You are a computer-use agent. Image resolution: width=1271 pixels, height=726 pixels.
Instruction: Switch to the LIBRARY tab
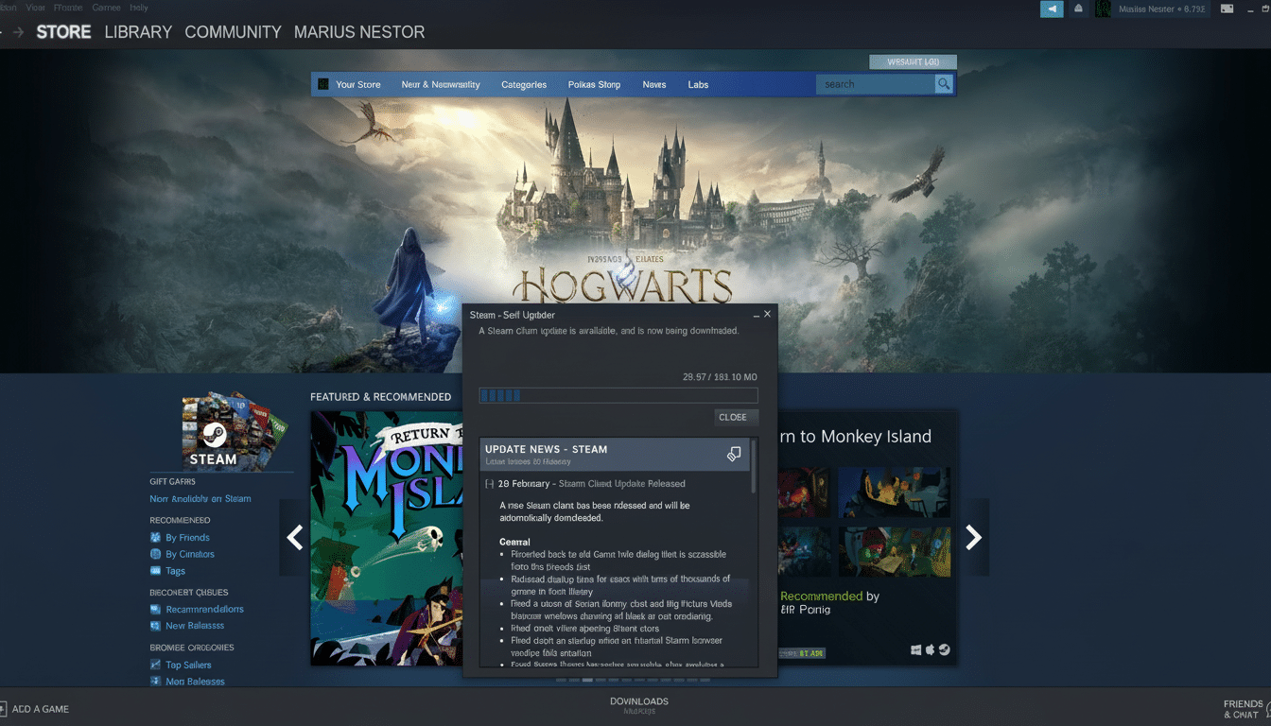(x=138, y=31)
